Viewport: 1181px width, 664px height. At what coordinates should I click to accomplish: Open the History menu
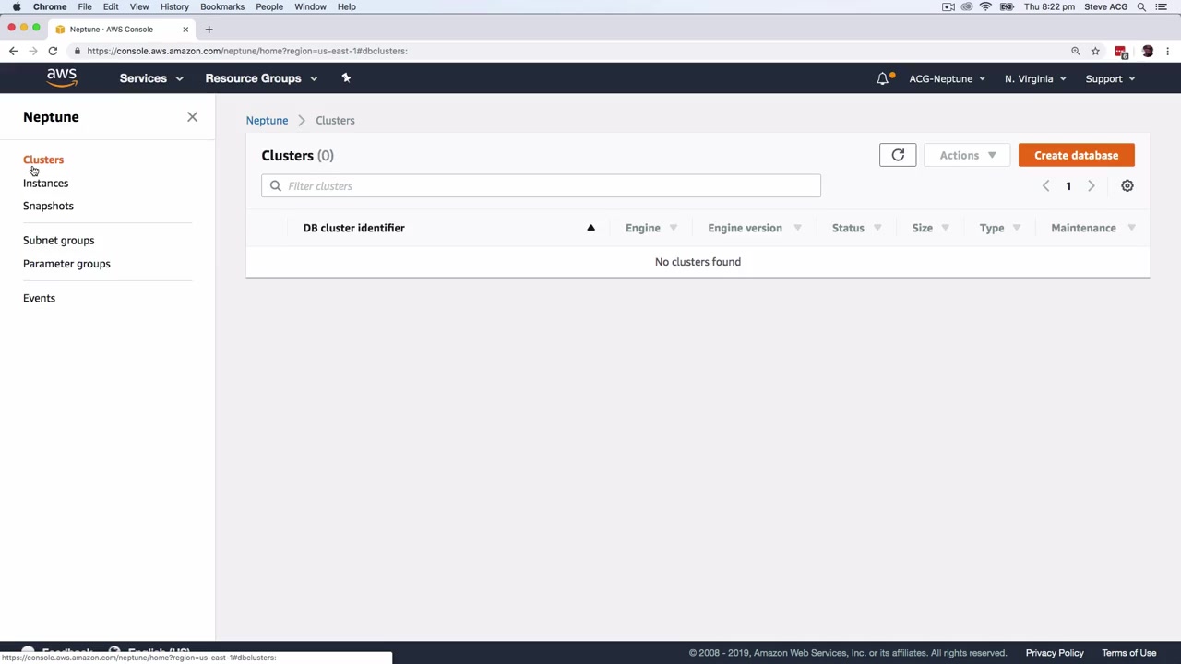(174, 6)
